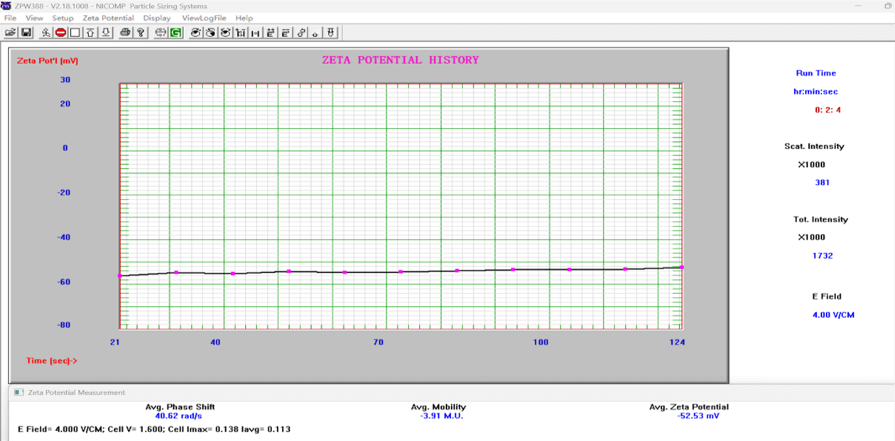Click the last magenta data point on plot
895x441 pixels.
682,267
